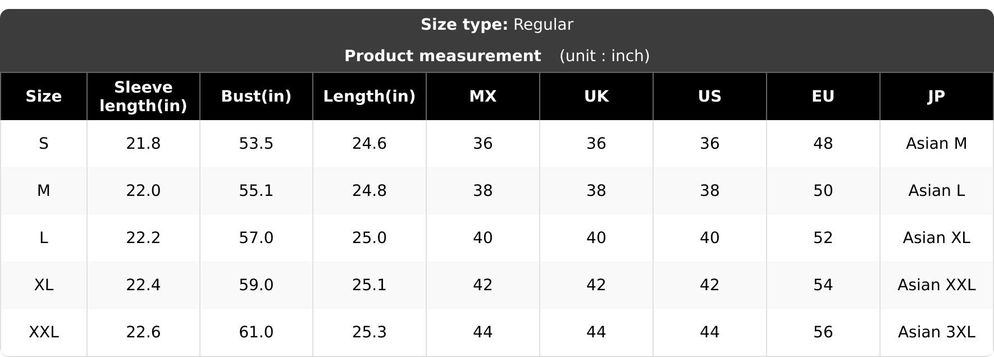Screen dimensions: 994x357
Task: Click the Size column header
Action: click(x=43, y=97)
